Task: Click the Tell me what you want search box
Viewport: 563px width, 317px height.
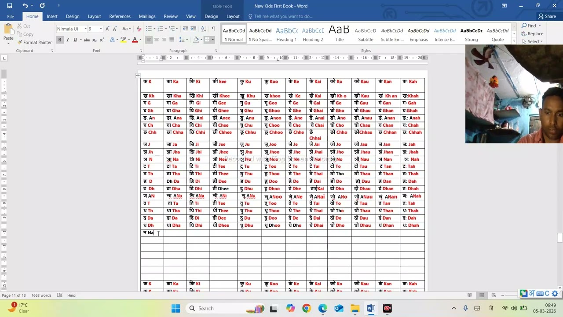Action: tap(283, 16)
